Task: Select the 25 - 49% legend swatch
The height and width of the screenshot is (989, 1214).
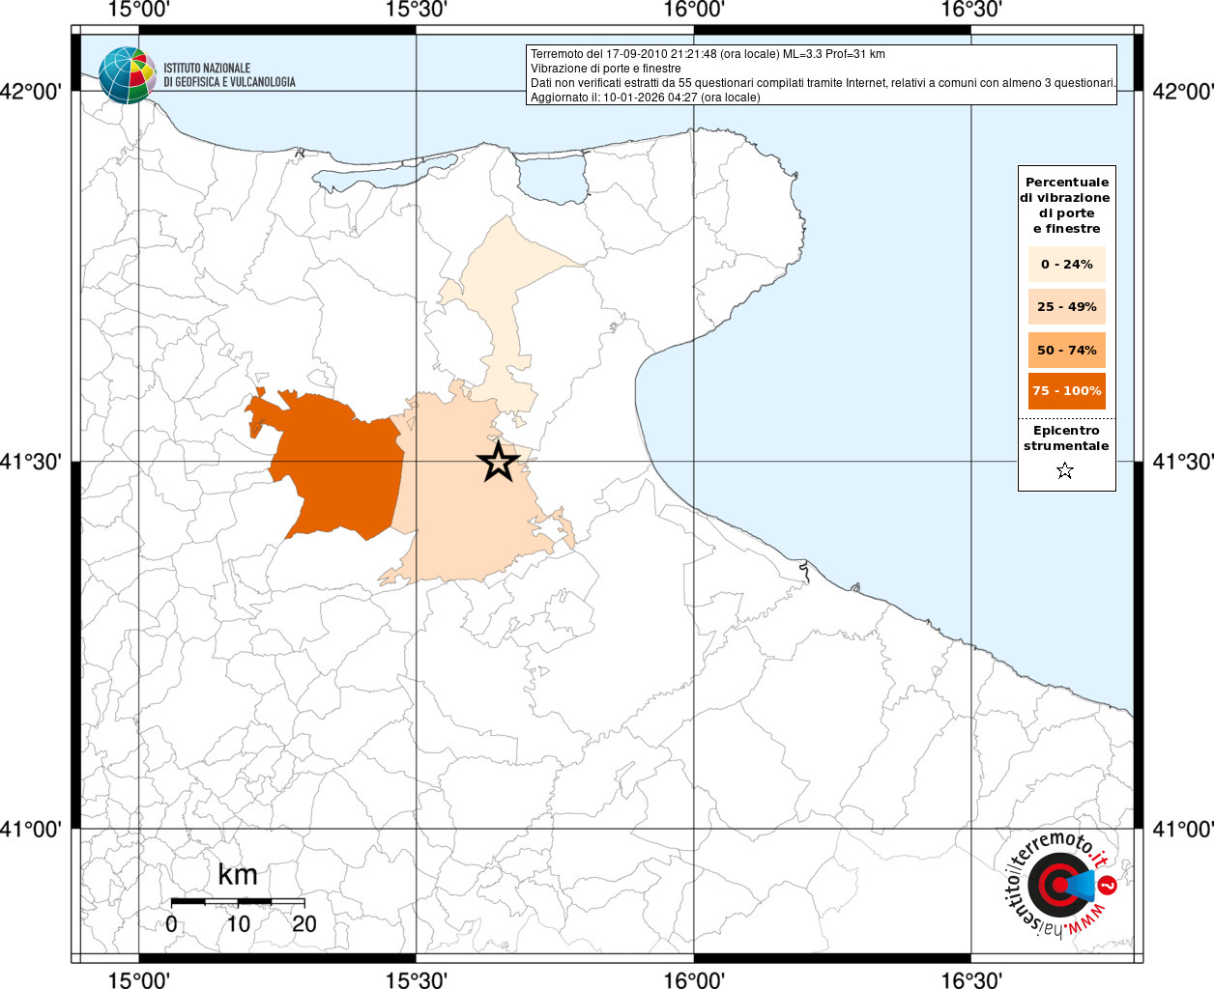Action: [x=1066, y=307]
